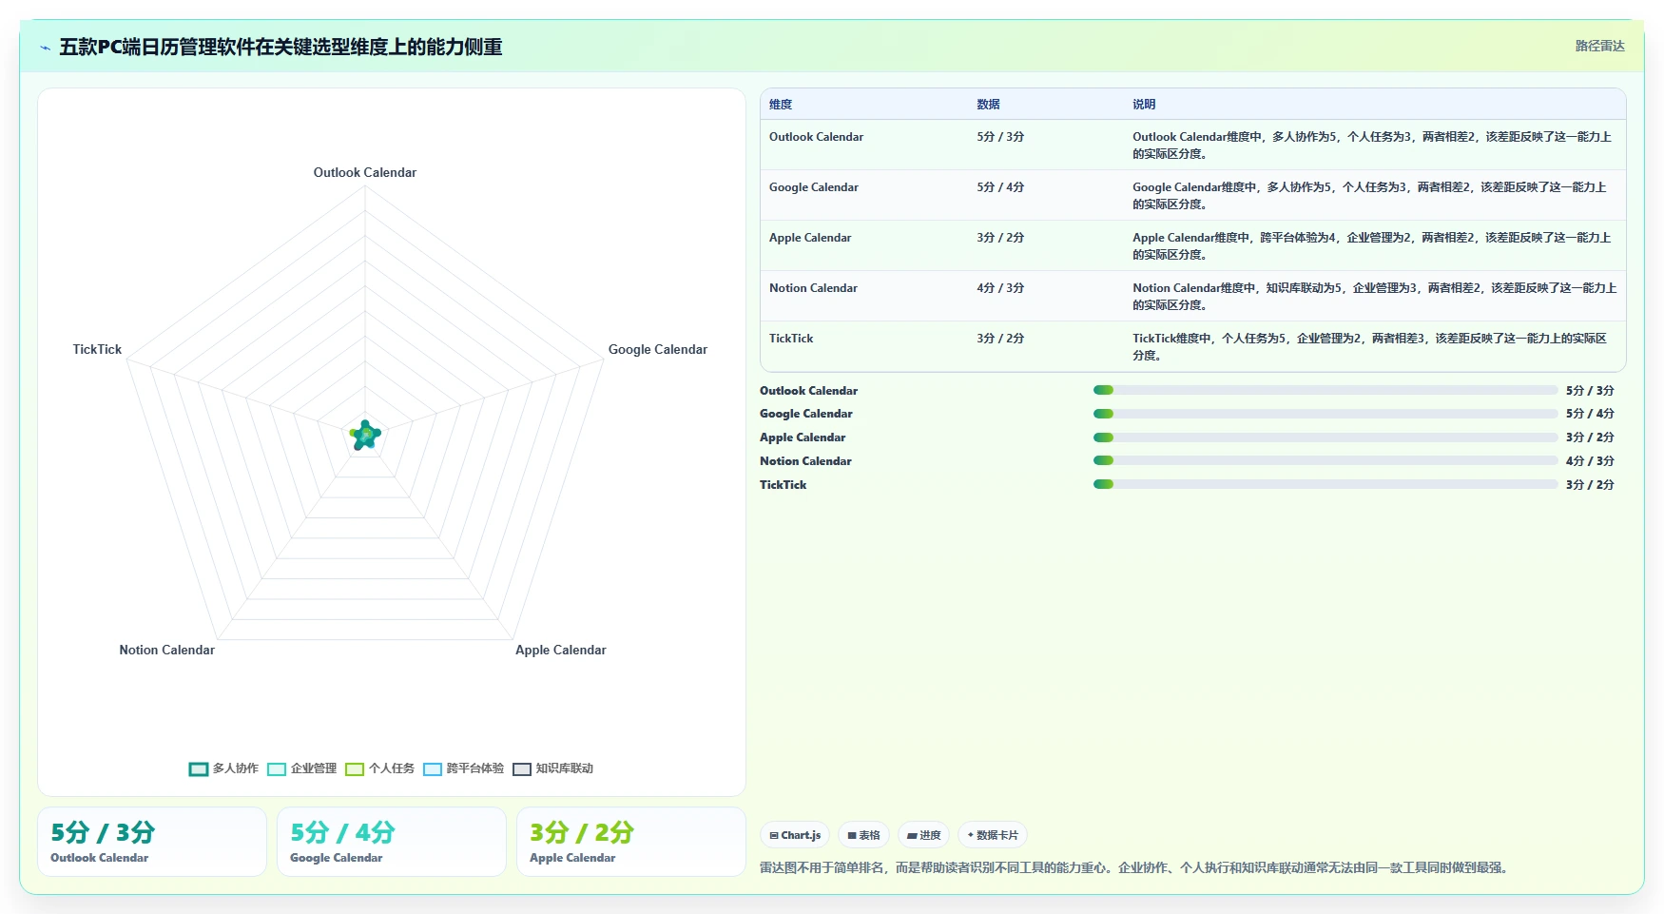Click the 4分 / 3分 table cell
The image size is (1664, 914).
(1000, 288)
